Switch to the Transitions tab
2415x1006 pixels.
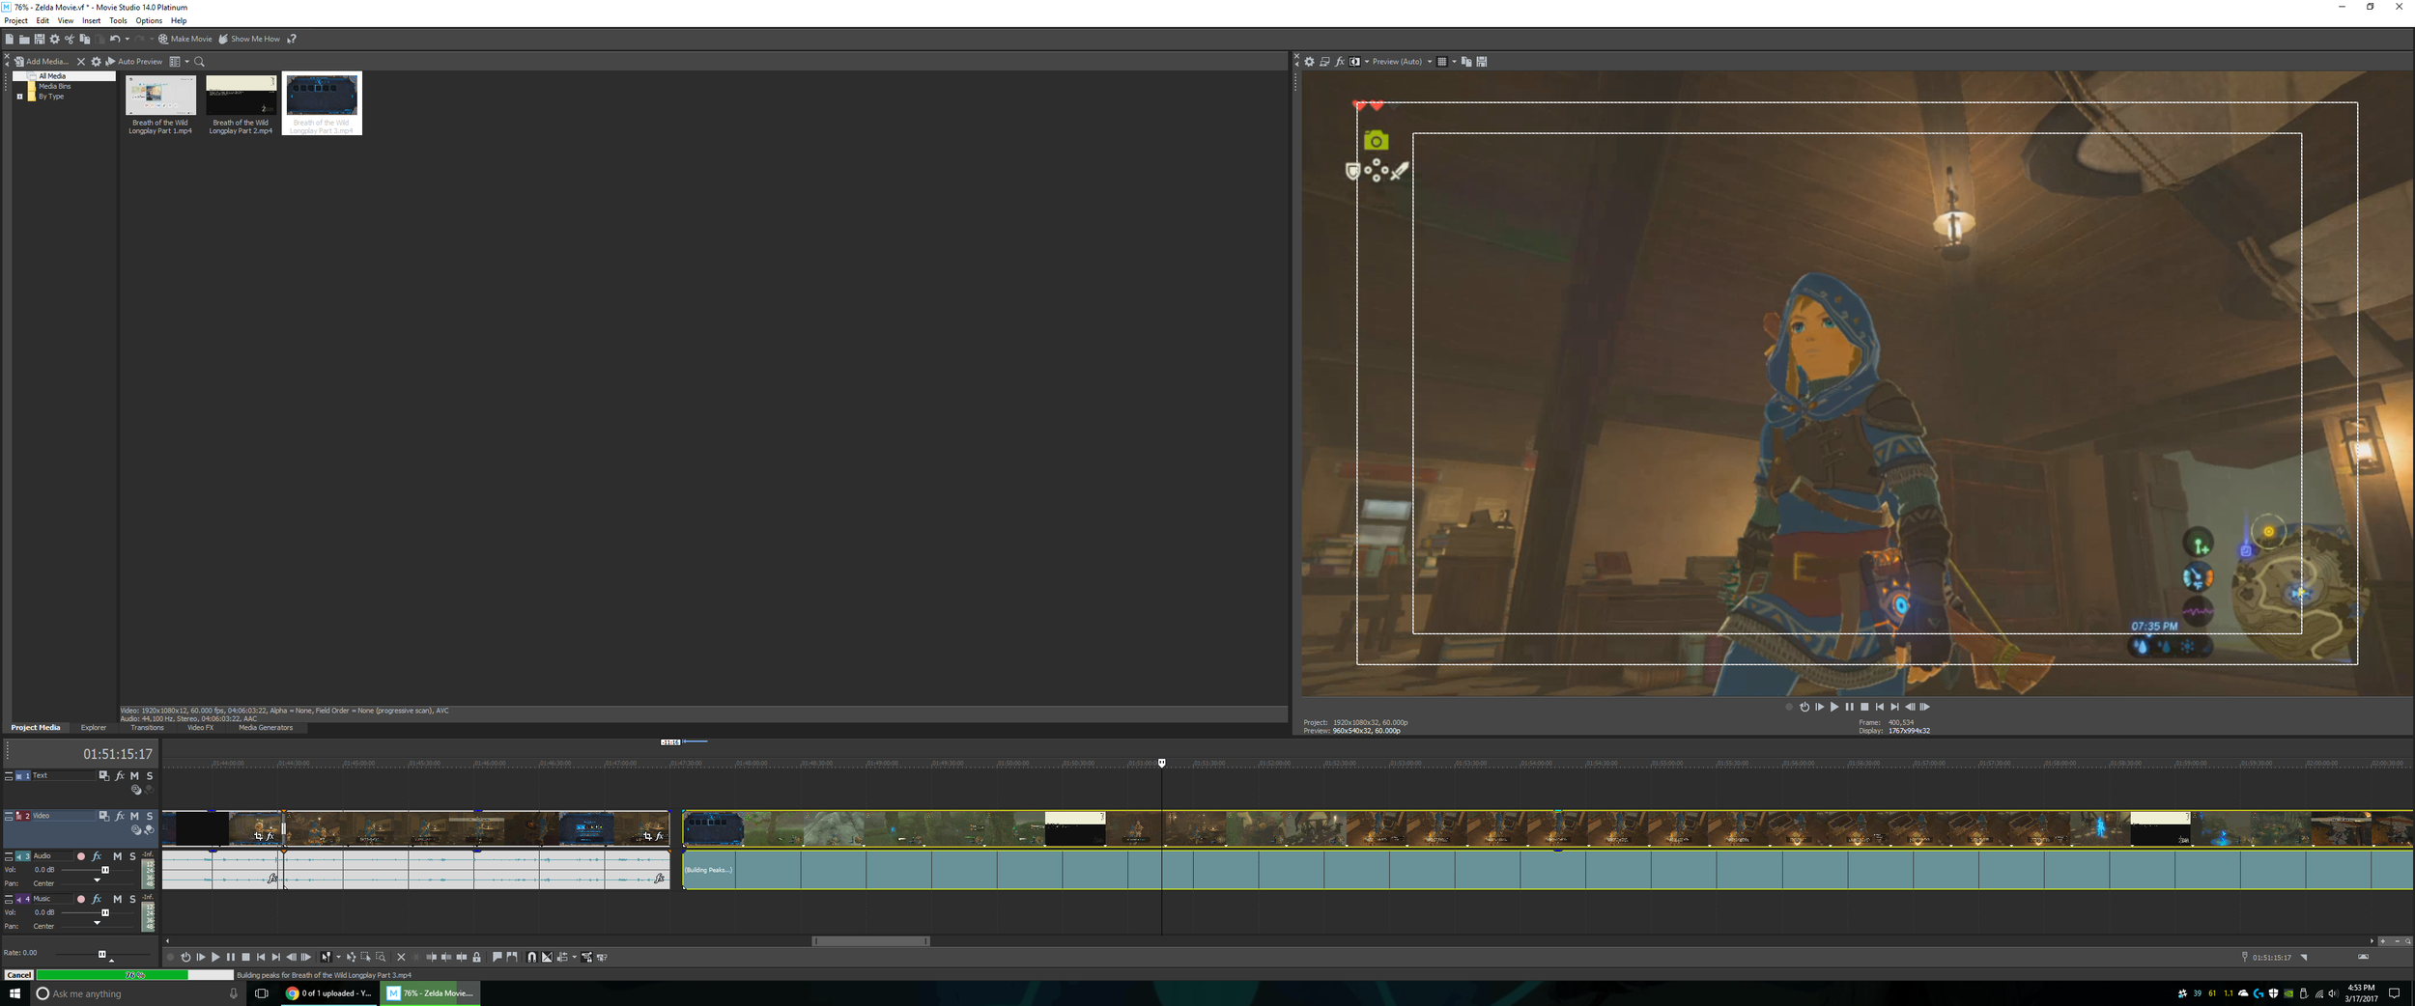click(x=147, y=728)
